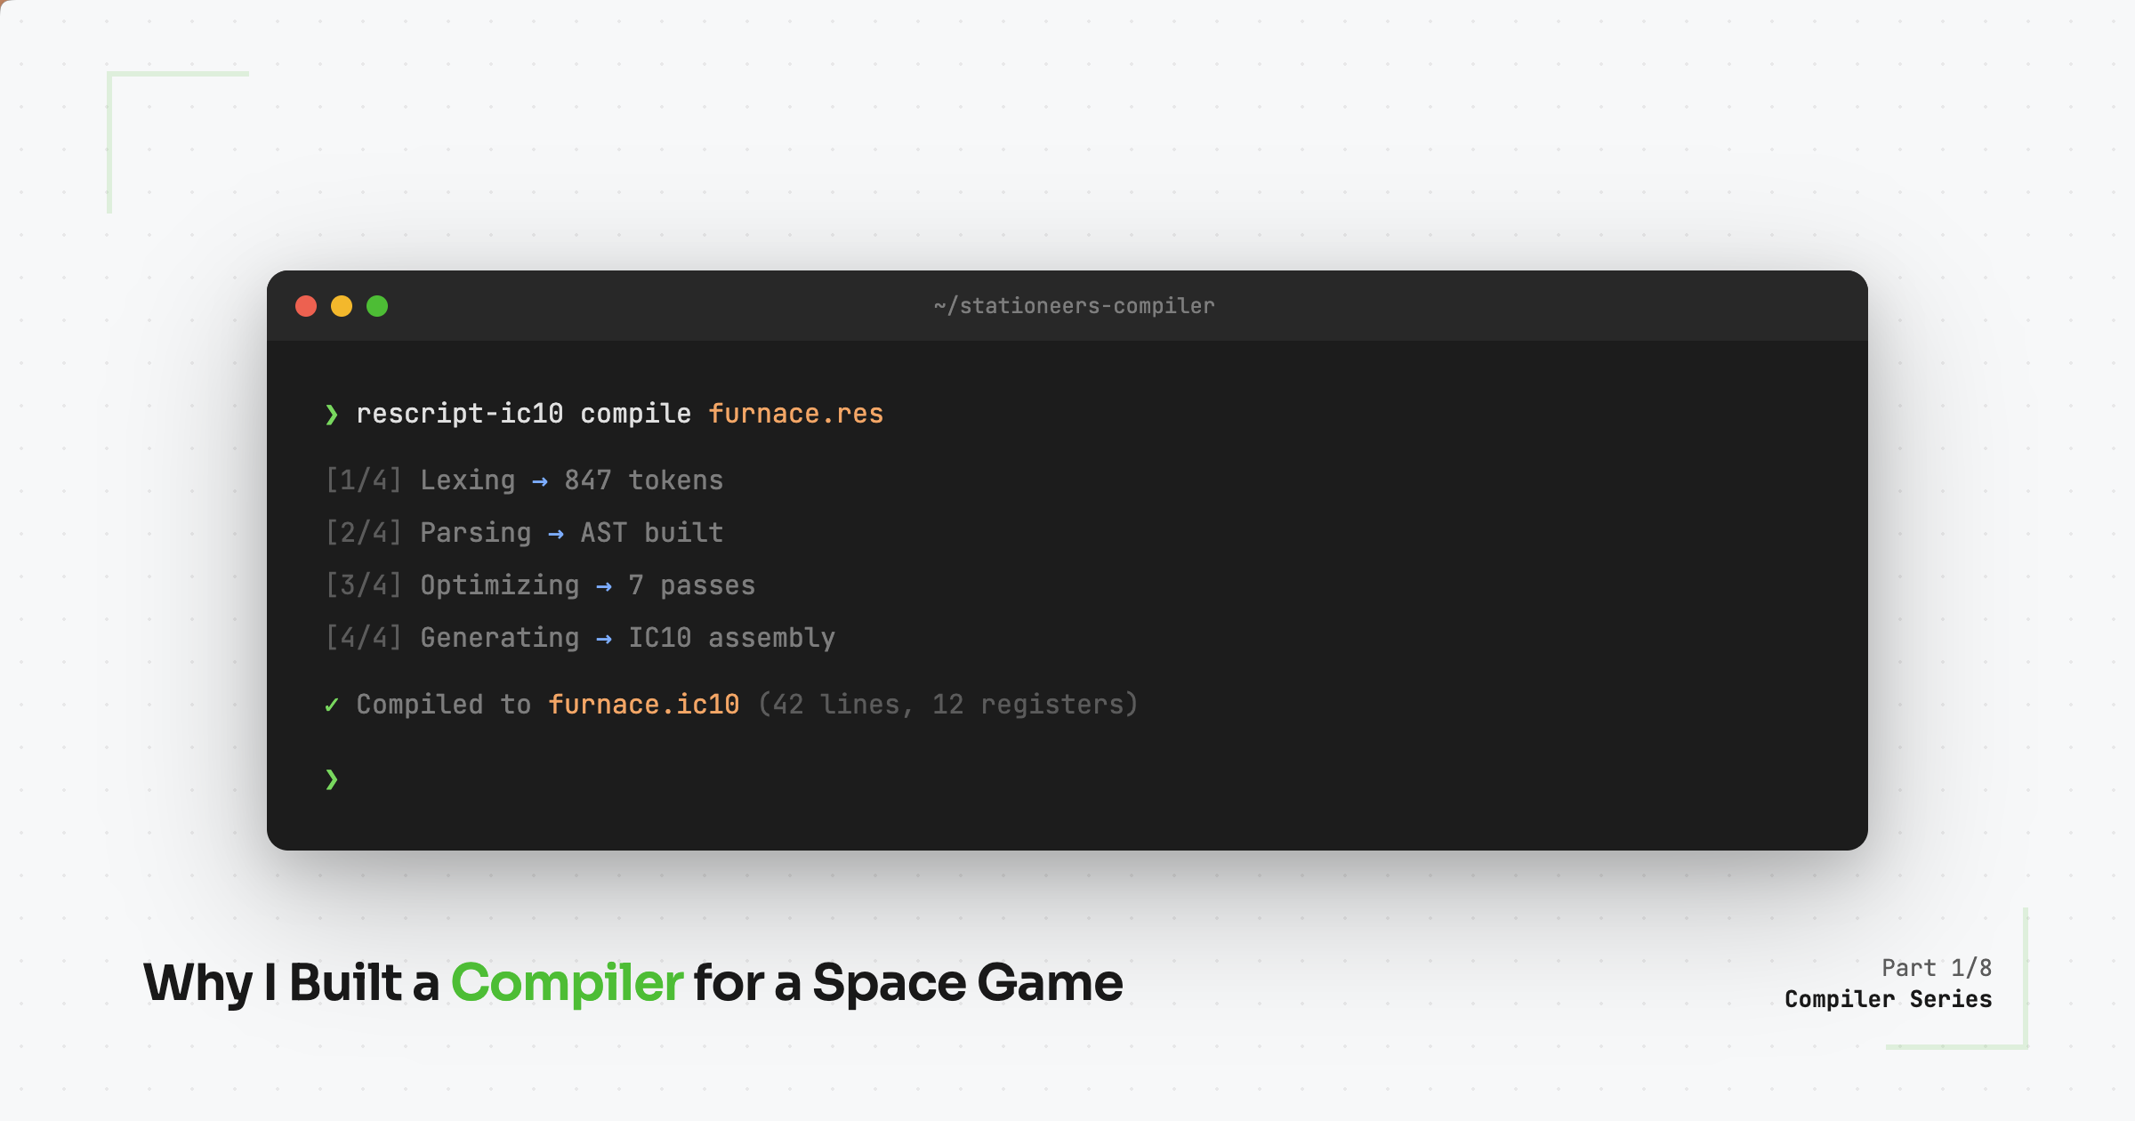Select the [2/4] Parsing AST line
This screenshot has height=1121, width=2135.
click(523, 532)
